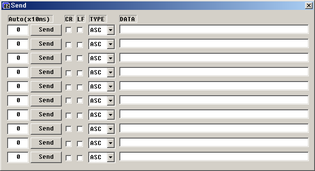Screen dimensions: 315x171
Task: Enable LF checkbox in fifth row
Action: pos(80,87)
